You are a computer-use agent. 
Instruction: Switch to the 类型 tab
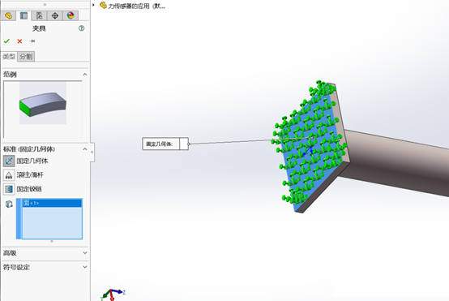click(9, 57)
